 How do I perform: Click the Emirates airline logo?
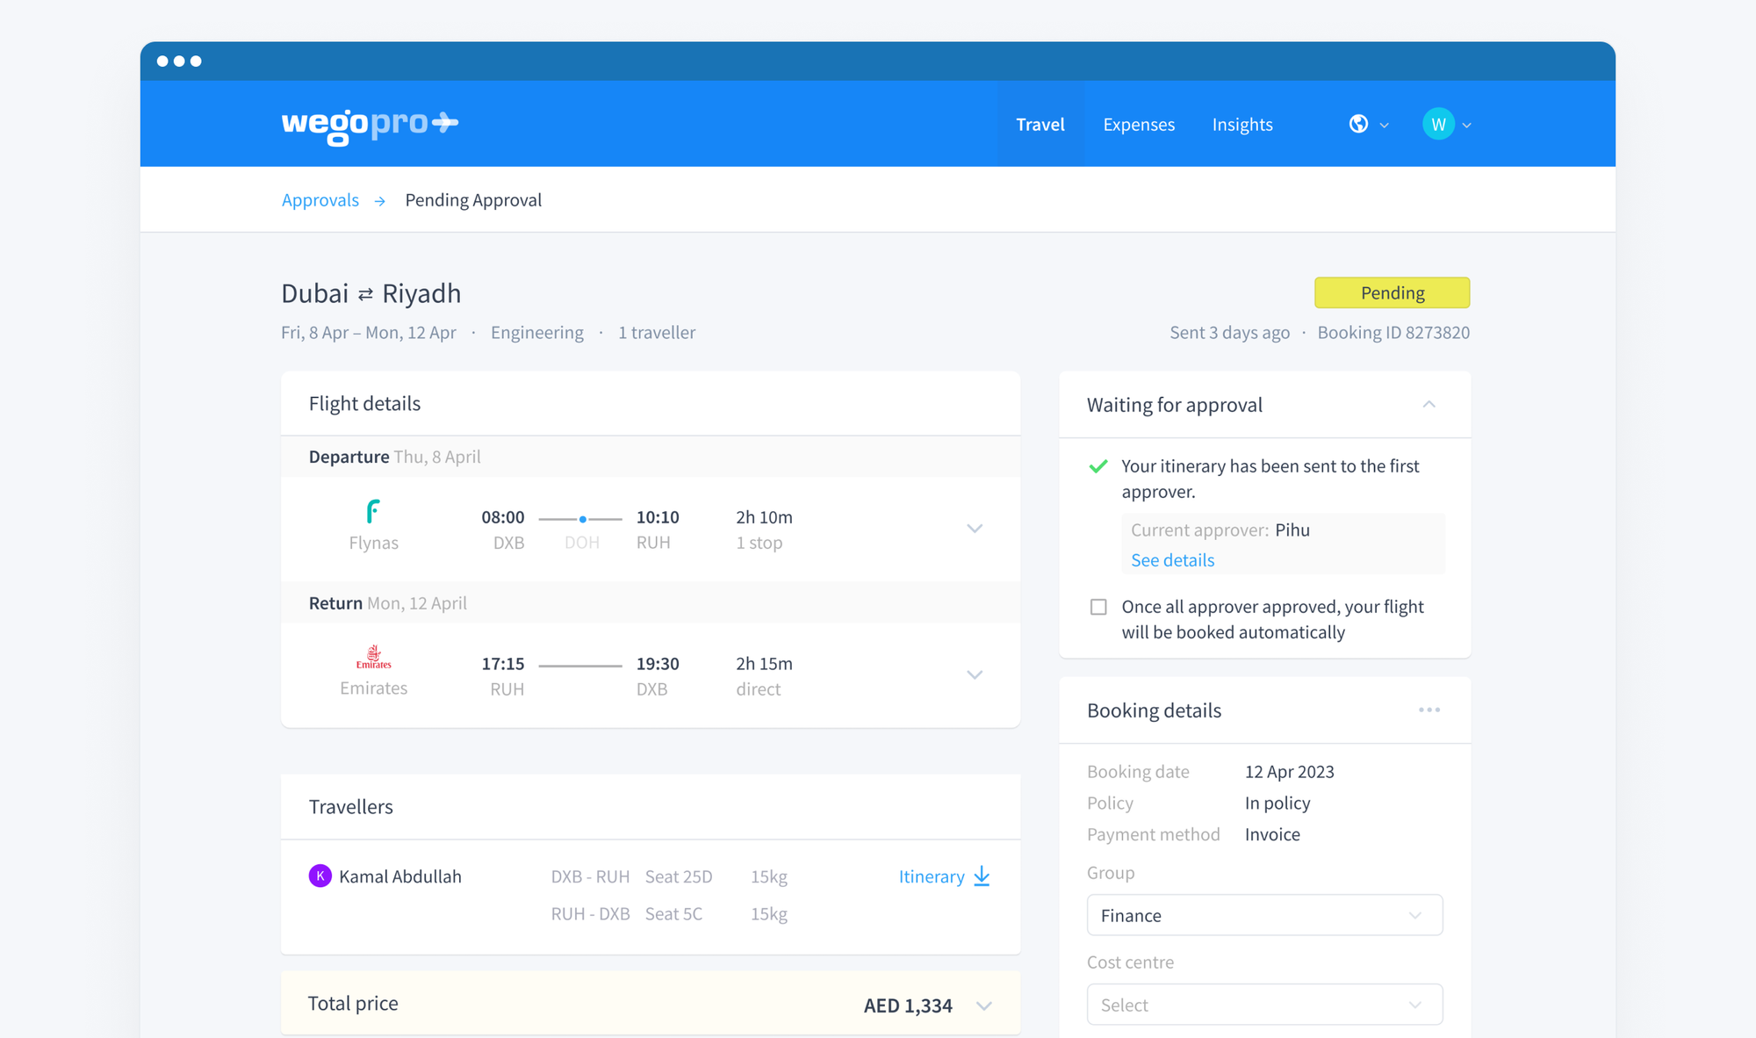[373, 657]
